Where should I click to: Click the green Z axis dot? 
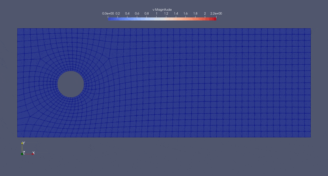coord(22,154)
